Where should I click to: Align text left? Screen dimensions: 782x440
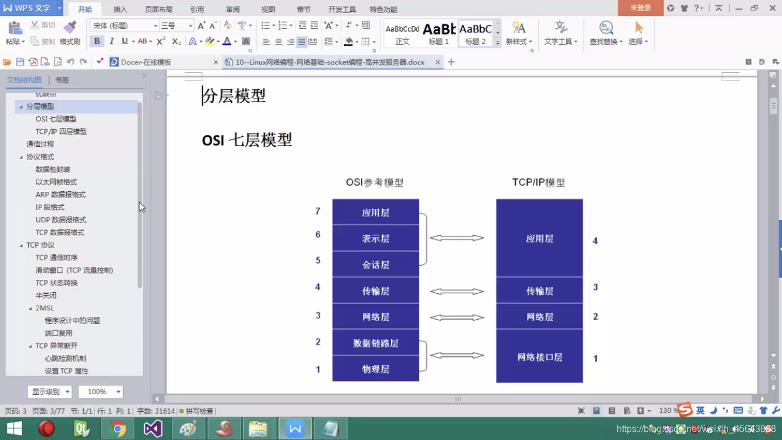pyautogui.click(x=267, y=42)
